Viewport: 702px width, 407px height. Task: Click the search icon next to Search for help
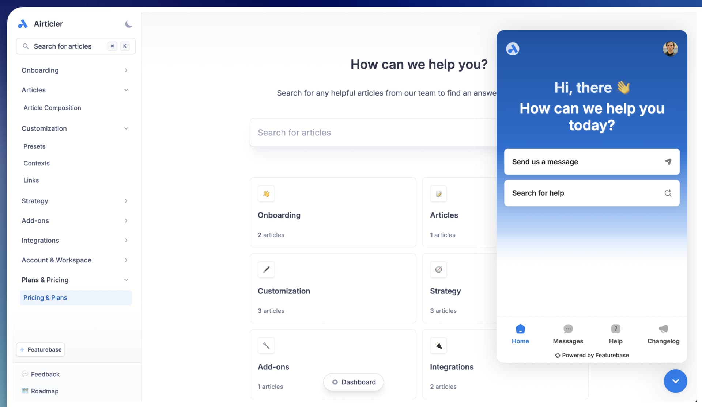click(x=668, y=193)
